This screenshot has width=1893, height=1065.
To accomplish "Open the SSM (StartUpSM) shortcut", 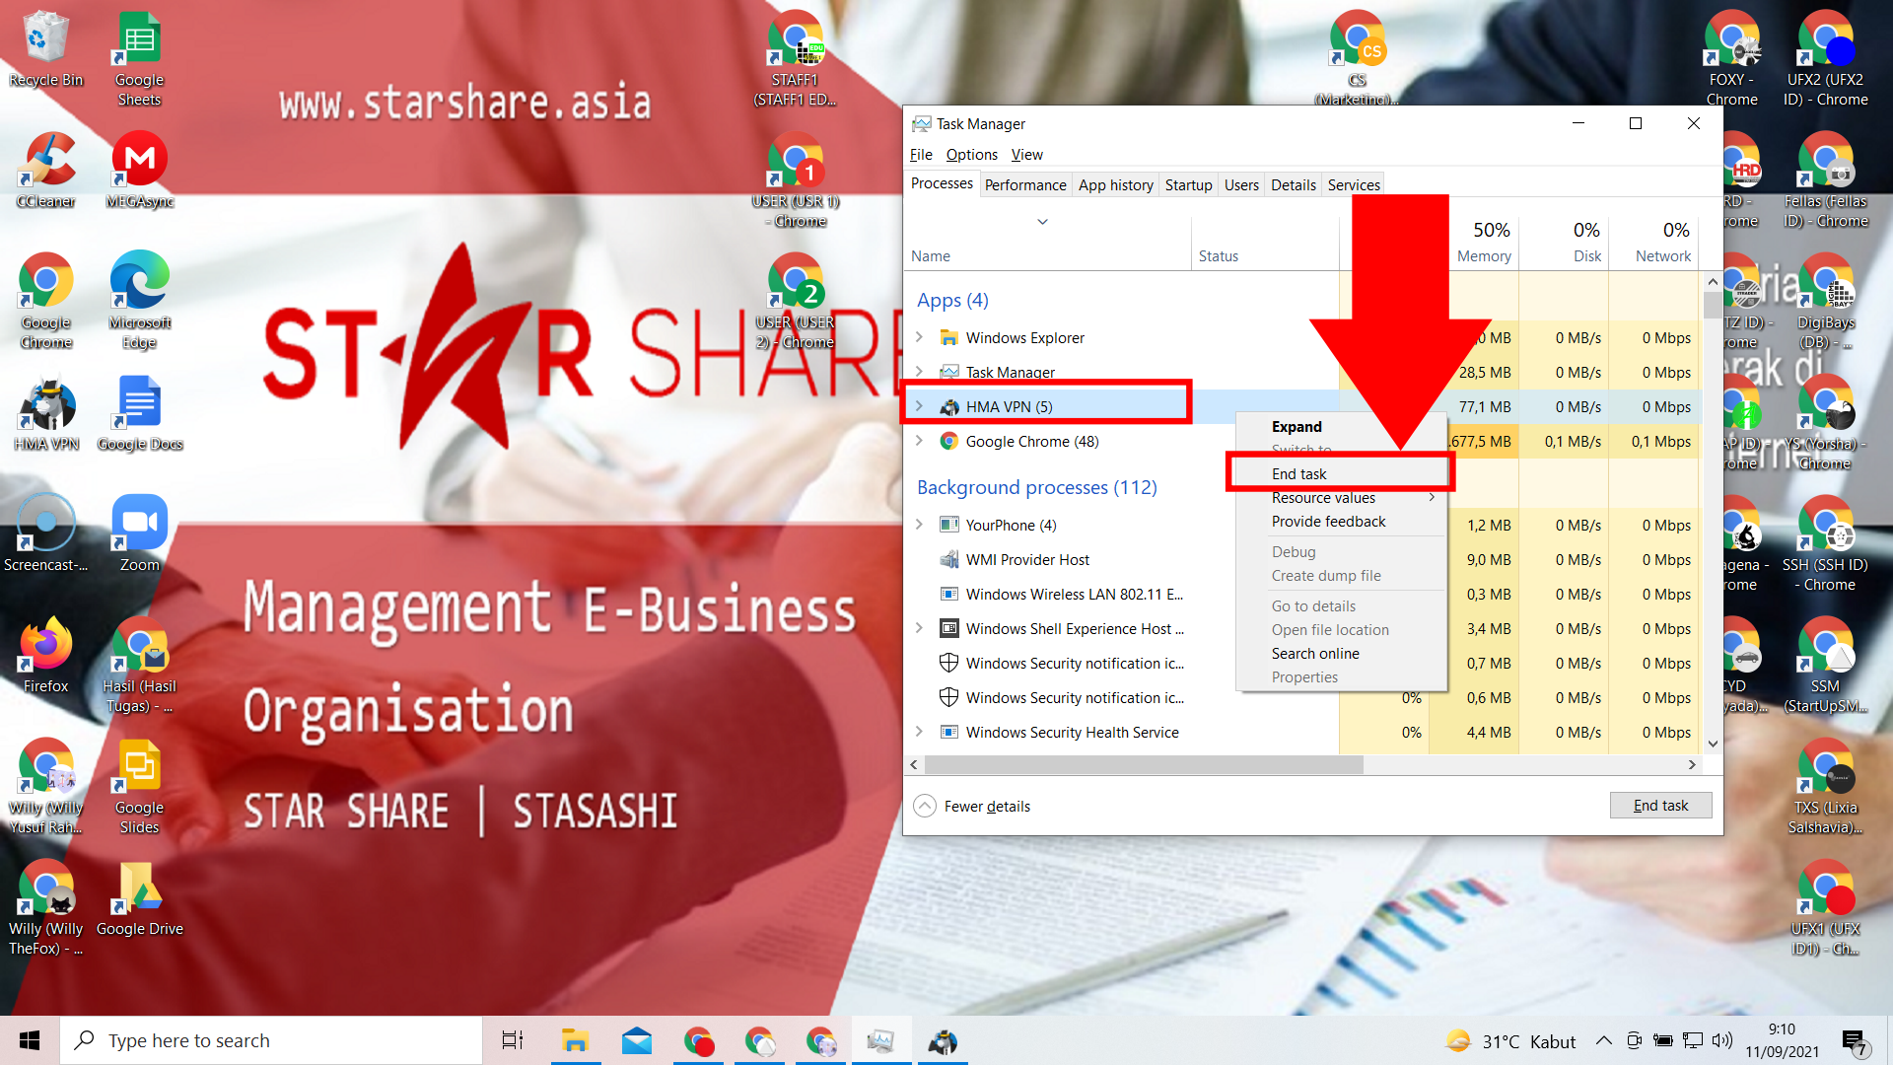I will (1825, 666).
